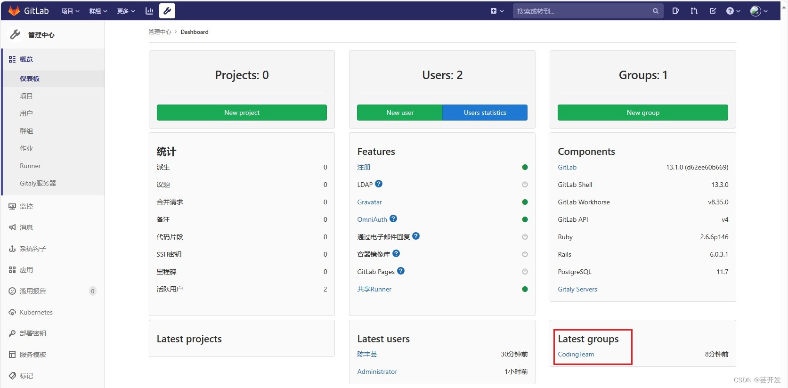Select Gitaly服务器 in sidebar
The width and height of the screenshot is (788, 388).
(x=53, y=183)
